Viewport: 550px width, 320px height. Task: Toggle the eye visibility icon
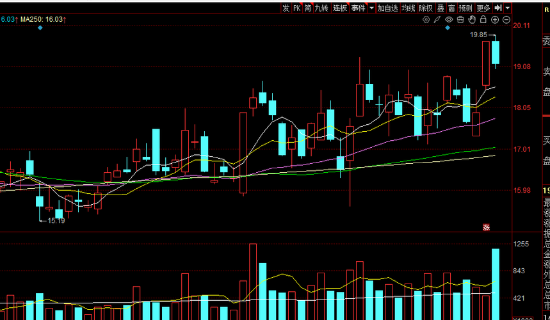449,20
